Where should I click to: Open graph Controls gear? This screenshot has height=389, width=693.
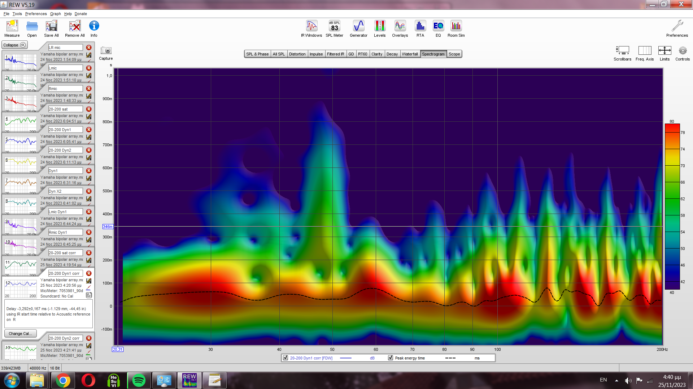682,51
